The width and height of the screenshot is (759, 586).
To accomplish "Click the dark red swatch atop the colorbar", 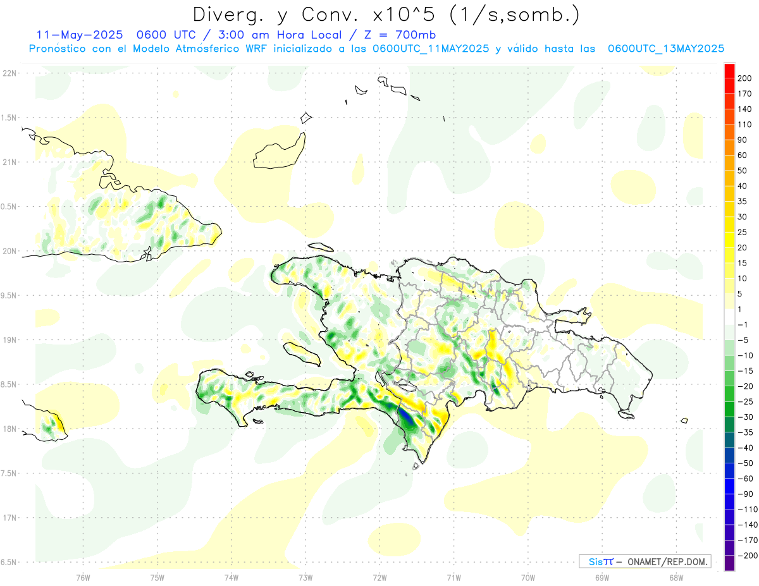I will (729, 71).
